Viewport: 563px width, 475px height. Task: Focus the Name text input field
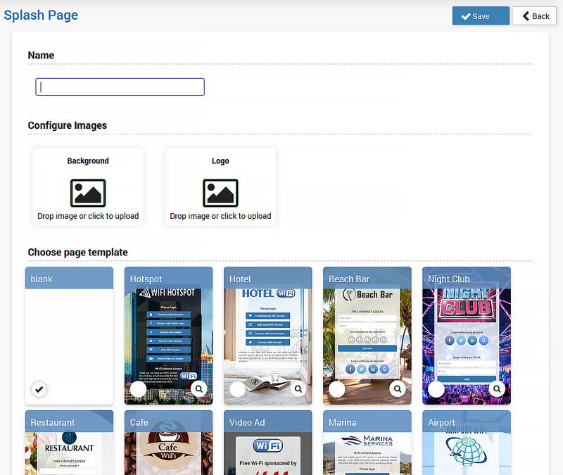point(120,87)
